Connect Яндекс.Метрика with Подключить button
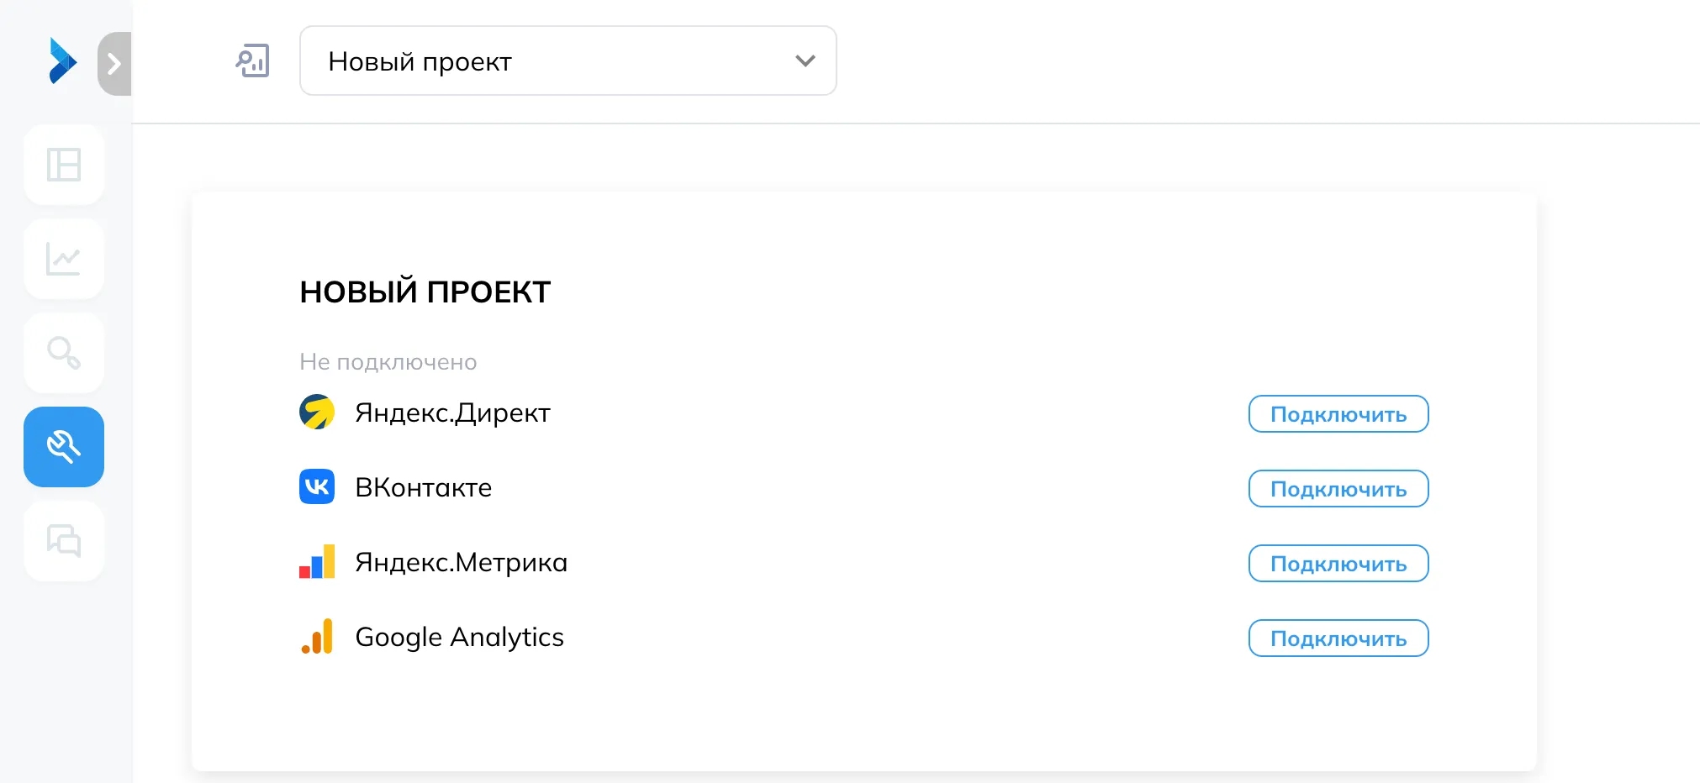Image resolution: width=1700 pixels, height=783 pixels. tap(1338, 564)
